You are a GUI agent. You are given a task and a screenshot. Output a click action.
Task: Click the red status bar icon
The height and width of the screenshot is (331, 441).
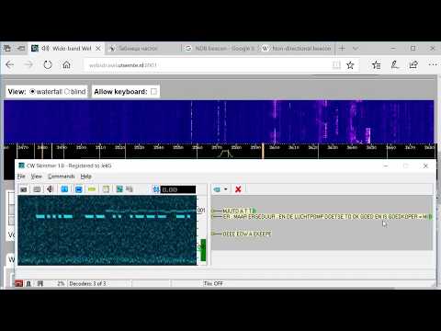[x=19, y=283]
